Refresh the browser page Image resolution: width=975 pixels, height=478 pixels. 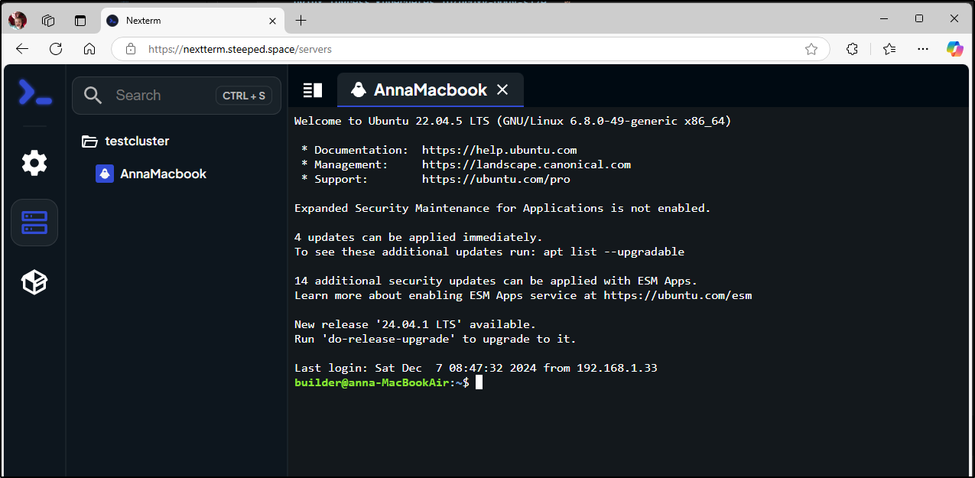(56, 49)
